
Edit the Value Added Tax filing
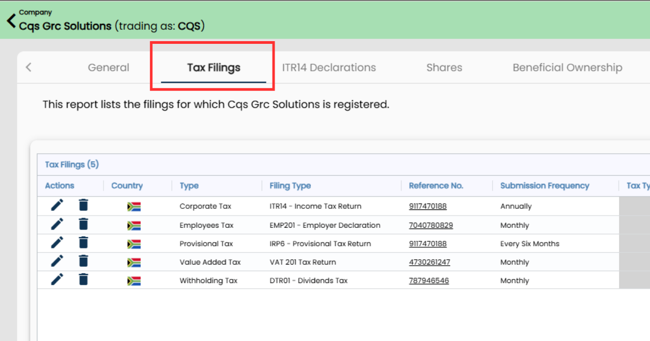pyautogui.click(x=57, y=261)
